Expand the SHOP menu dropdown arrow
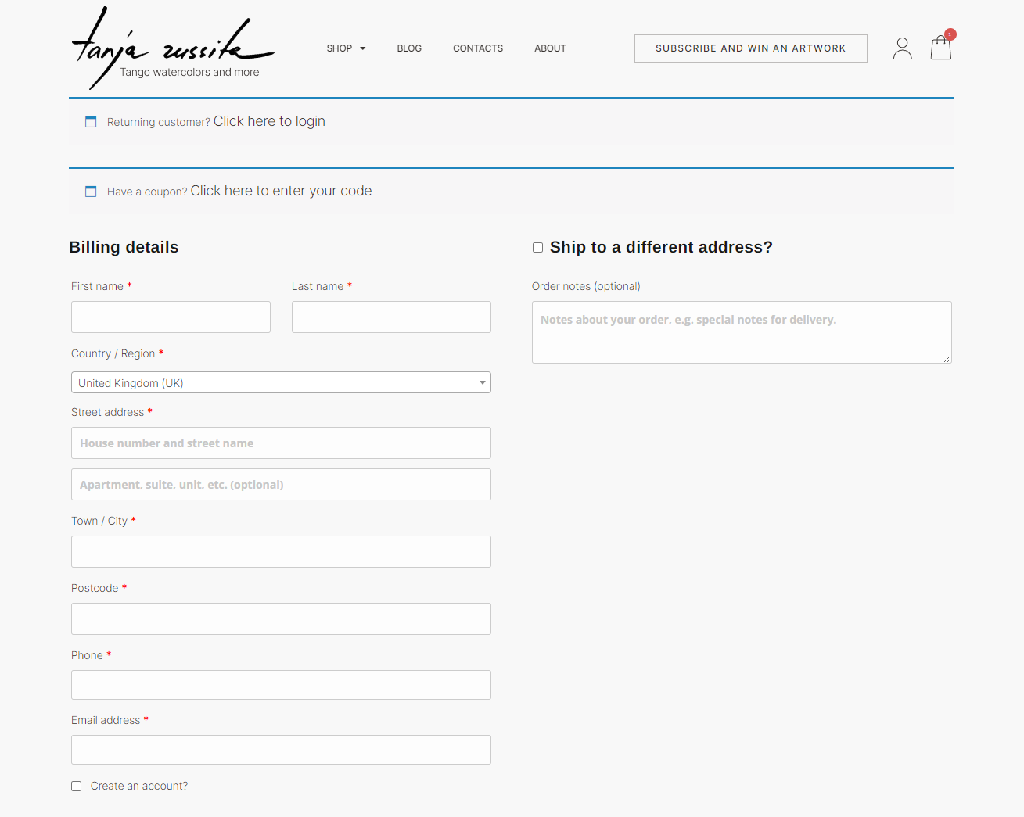The image size is (1024, 817). [x=362, y=48]
